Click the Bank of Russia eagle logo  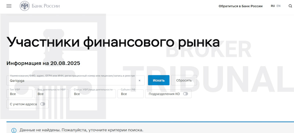[25, 6]
